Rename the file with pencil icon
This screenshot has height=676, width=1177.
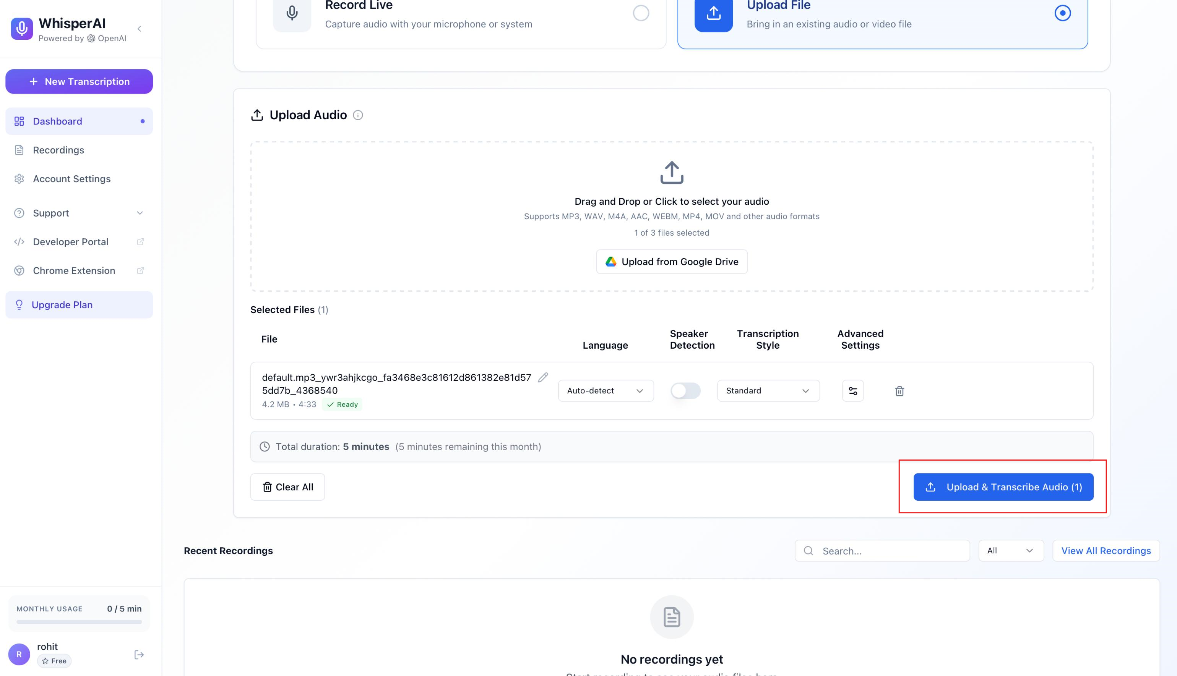coord(543,377)
